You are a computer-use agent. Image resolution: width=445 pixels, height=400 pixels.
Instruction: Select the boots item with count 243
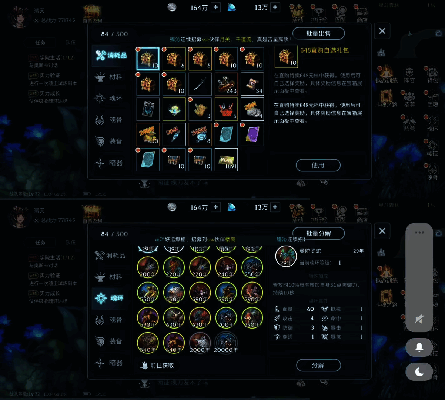[226, 84]
